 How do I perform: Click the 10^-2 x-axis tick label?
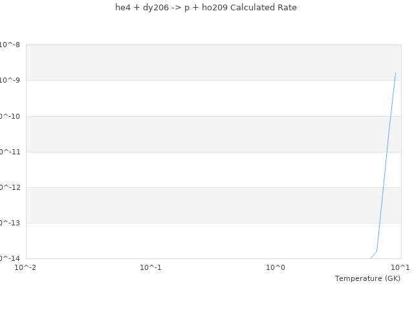click(25, 267)
